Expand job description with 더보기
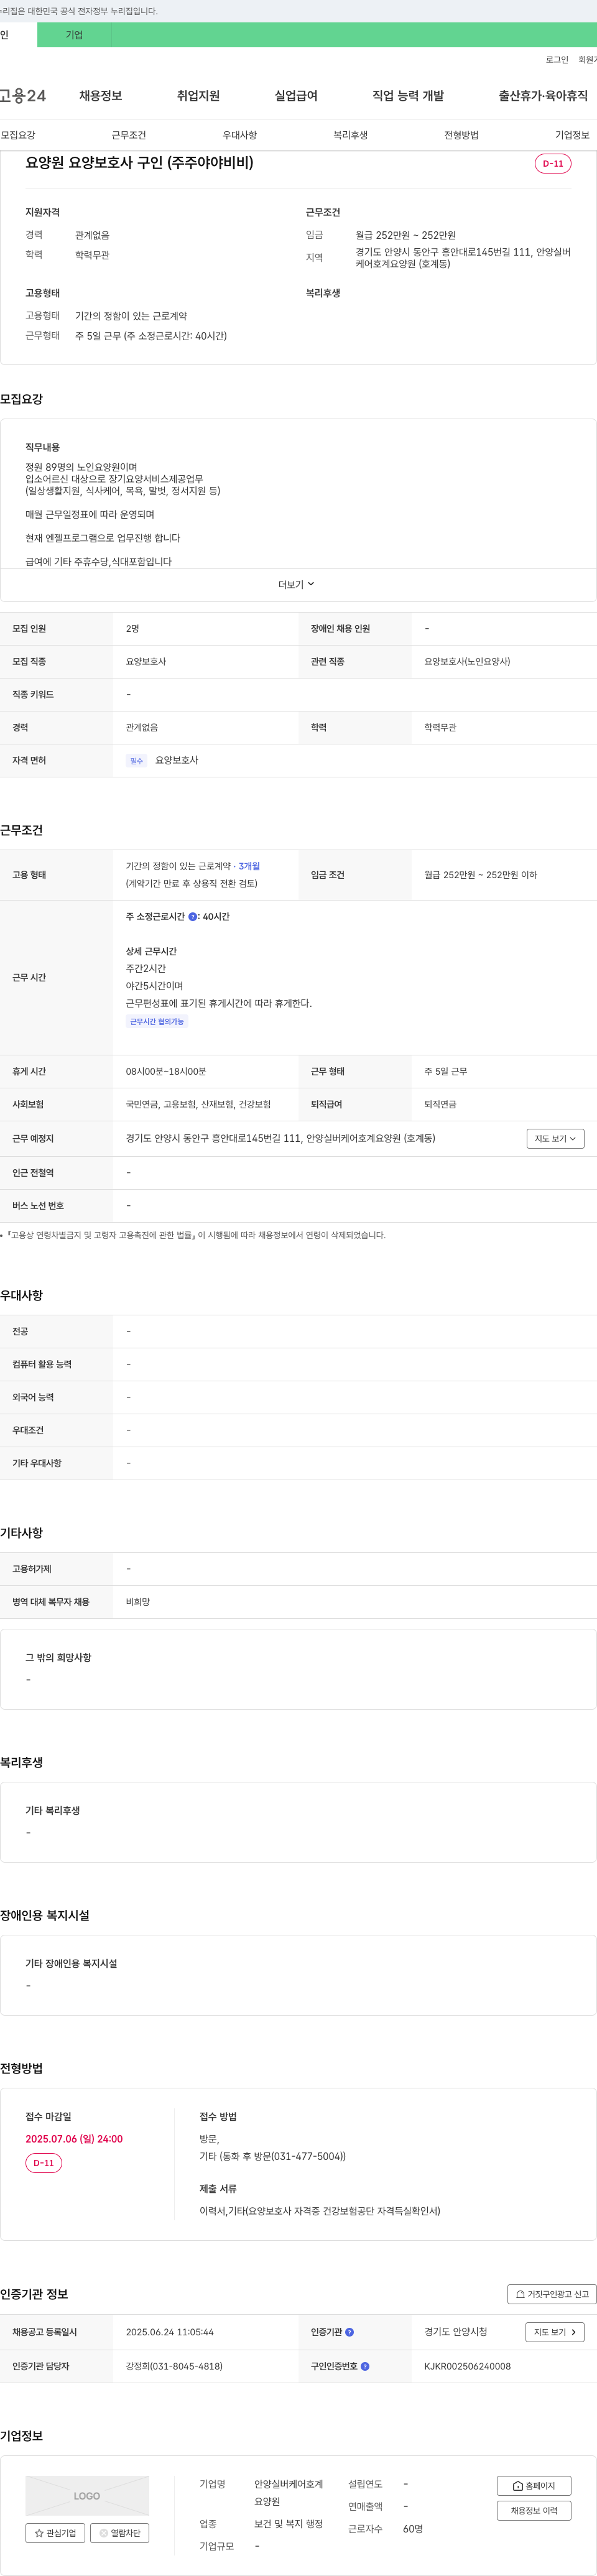 [x=297, y=585]
